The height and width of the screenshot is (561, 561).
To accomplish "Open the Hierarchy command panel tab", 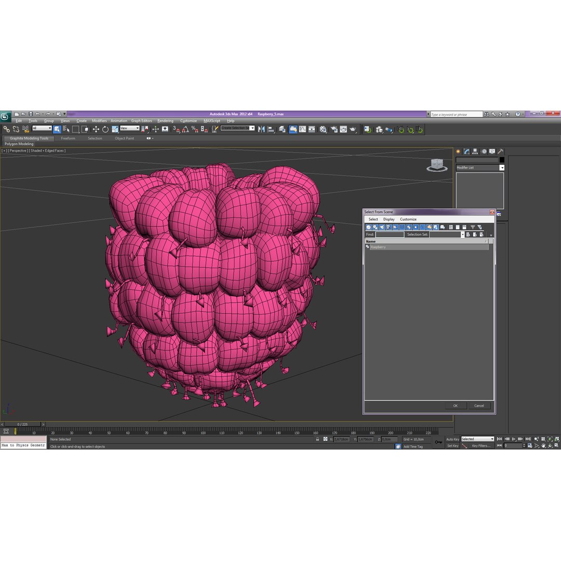I will coord(475,151).
